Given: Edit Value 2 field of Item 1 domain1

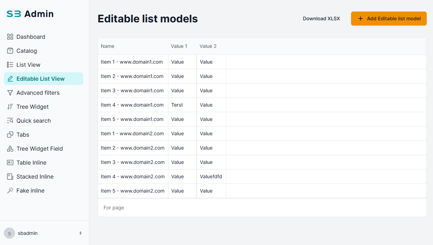Looking at the screenshot, I should click(x=211, y=62).
